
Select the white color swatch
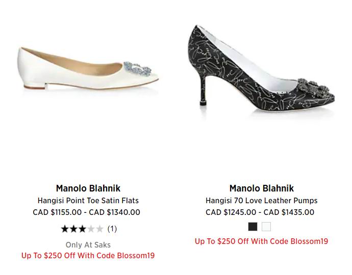[266, 227]
